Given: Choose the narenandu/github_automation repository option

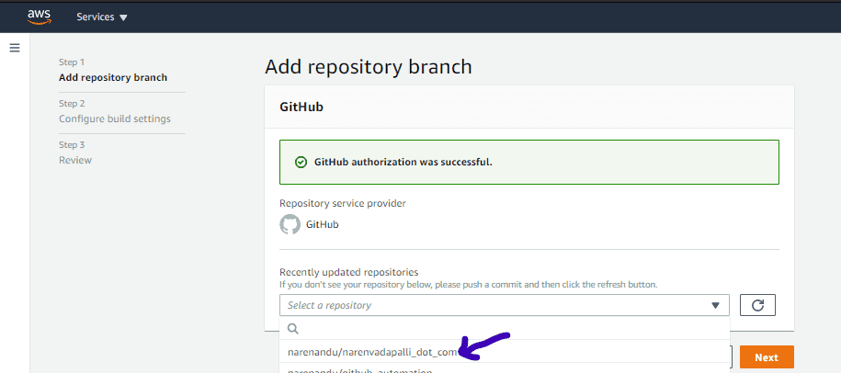Looking at the screenshot, I should pos(360,370).
